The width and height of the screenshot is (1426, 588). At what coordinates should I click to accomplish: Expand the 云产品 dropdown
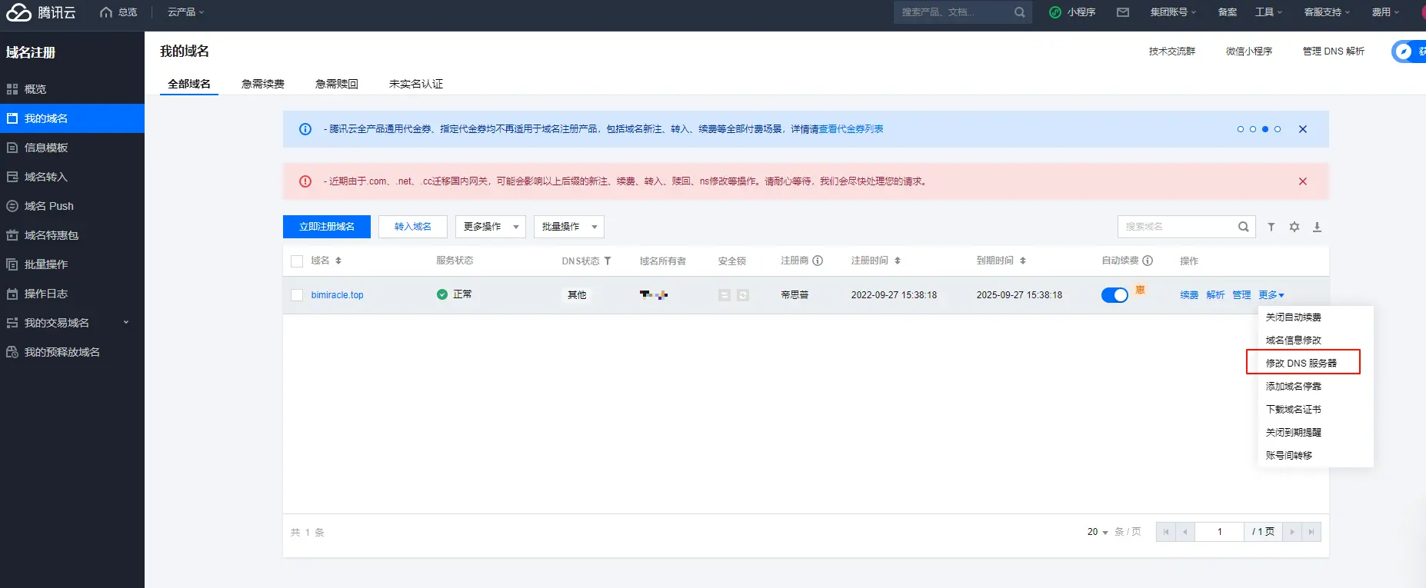point(186,12)
